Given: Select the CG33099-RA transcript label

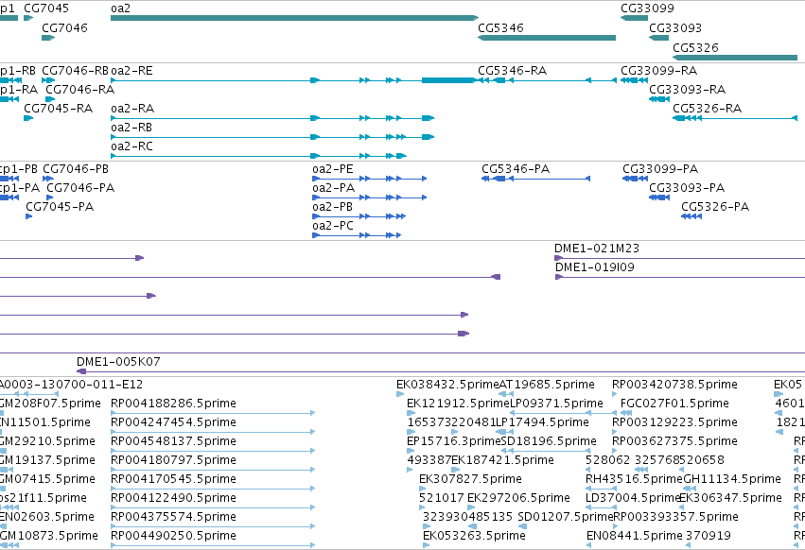Looking at the screenshot, I should 658,70.
